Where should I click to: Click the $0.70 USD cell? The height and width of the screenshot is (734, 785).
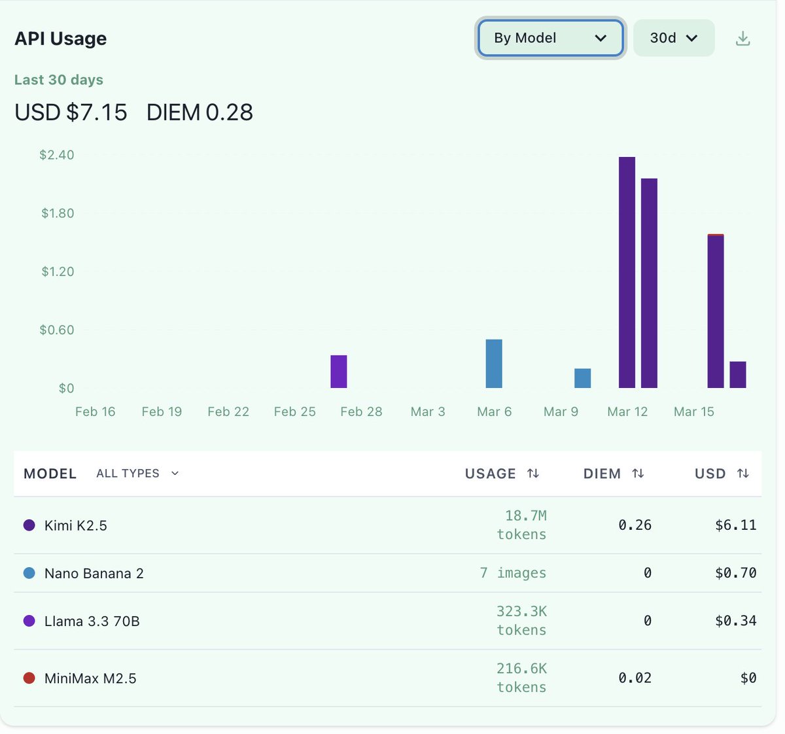(x=736, y=573)
